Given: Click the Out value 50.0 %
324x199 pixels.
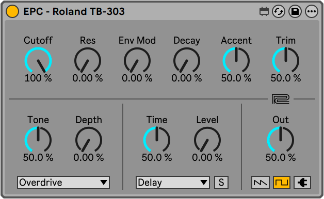Looking at the screenshot, I should pyautogui.click(x=281, y=158).
